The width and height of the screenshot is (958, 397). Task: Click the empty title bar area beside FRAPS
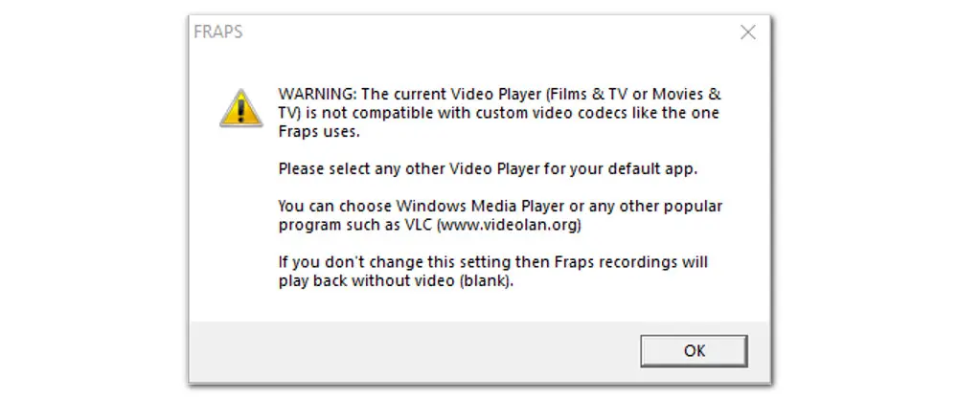pyautogui.click(x=479, y=33)
